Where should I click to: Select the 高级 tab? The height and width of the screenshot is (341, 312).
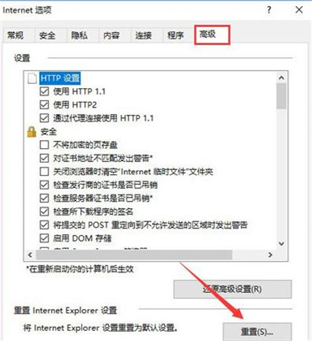pyautogui.click(x=212, y=35)
